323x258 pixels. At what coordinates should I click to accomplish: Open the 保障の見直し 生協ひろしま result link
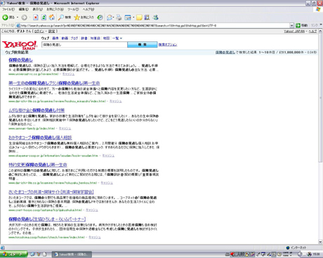click(x=47, y=219)
